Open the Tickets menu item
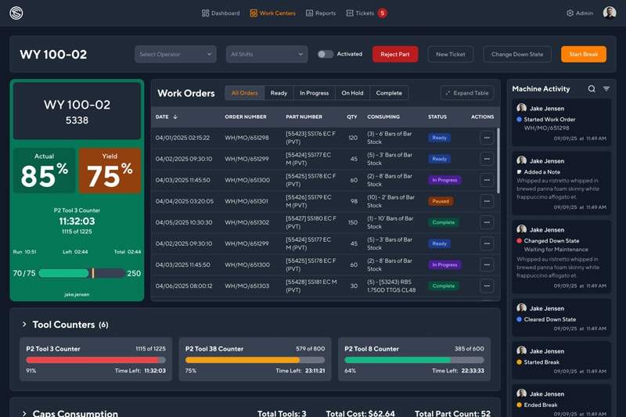Image resolution: width=626 pixels, height=417 pixels. coord(360,13)
